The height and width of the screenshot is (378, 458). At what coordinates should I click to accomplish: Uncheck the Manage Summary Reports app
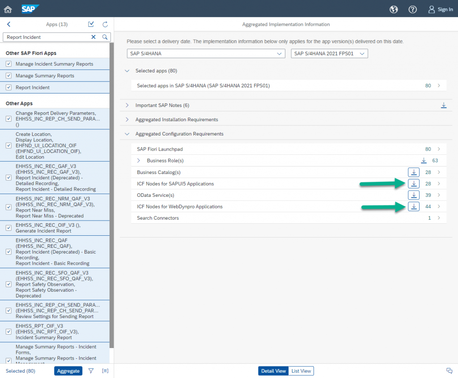click(9, 75)
